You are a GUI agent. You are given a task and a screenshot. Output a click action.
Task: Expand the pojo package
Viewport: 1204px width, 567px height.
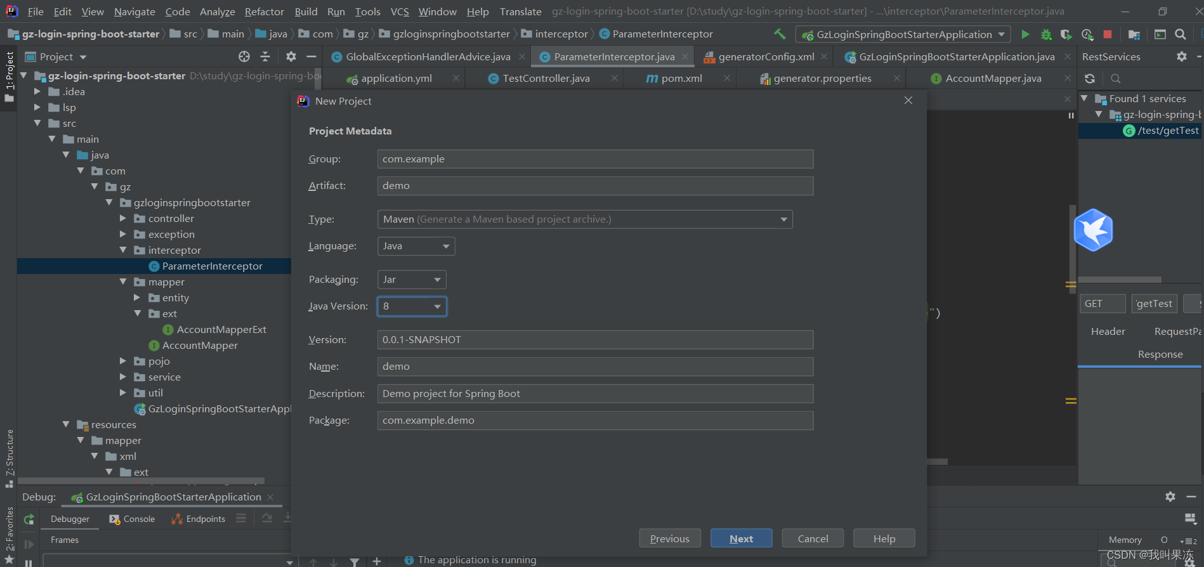point(123,361)
